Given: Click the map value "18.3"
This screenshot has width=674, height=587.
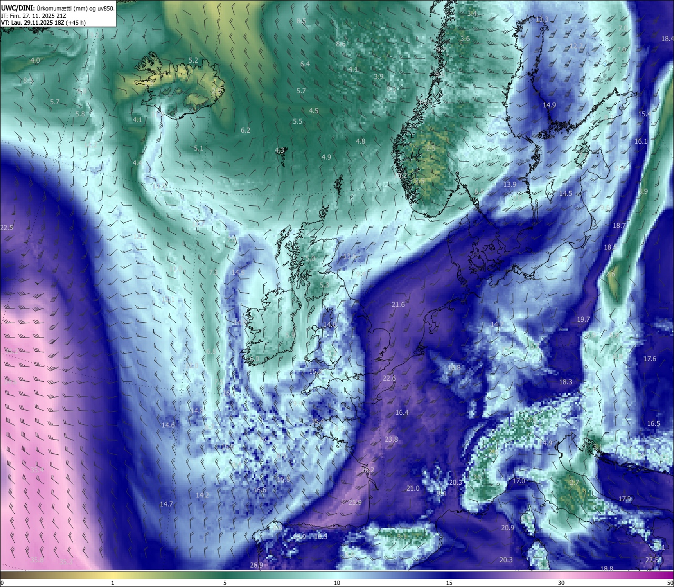Looking at the screenshot, I should [x=566, y=382].
